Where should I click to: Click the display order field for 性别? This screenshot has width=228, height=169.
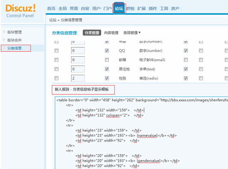[x=78, y=78]
